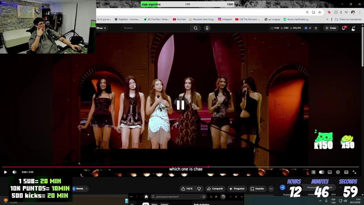Click the Compartir share button
The width and height of the screenshot is (364, 205).
coord(215,188)
